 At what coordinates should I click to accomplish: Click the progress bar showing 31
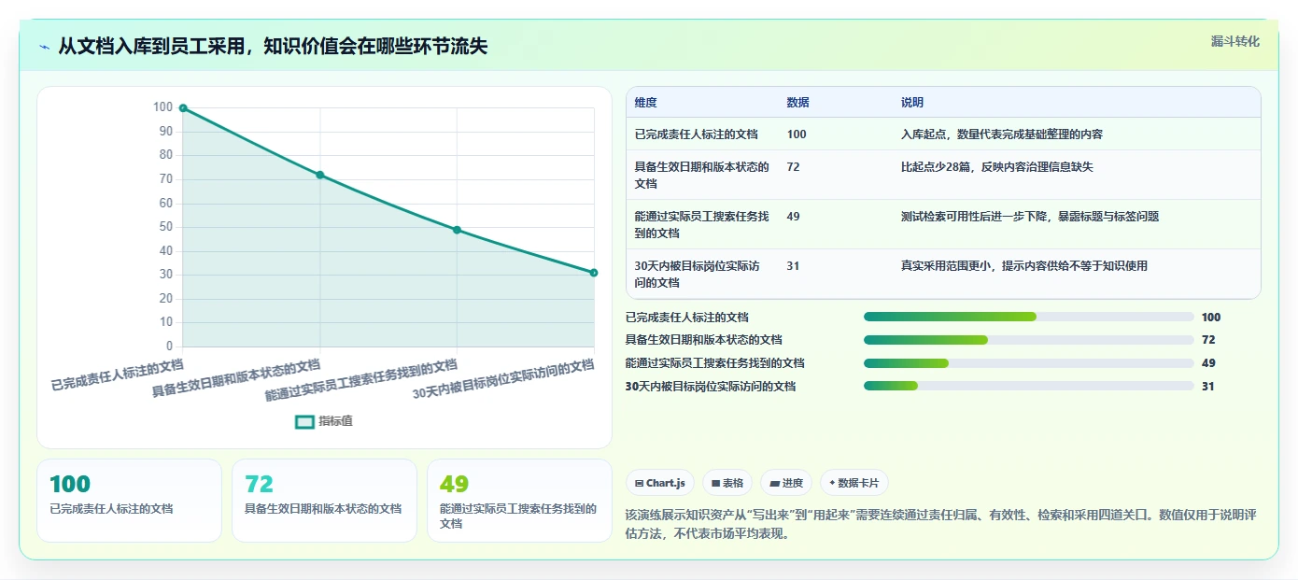point(1028,386)
